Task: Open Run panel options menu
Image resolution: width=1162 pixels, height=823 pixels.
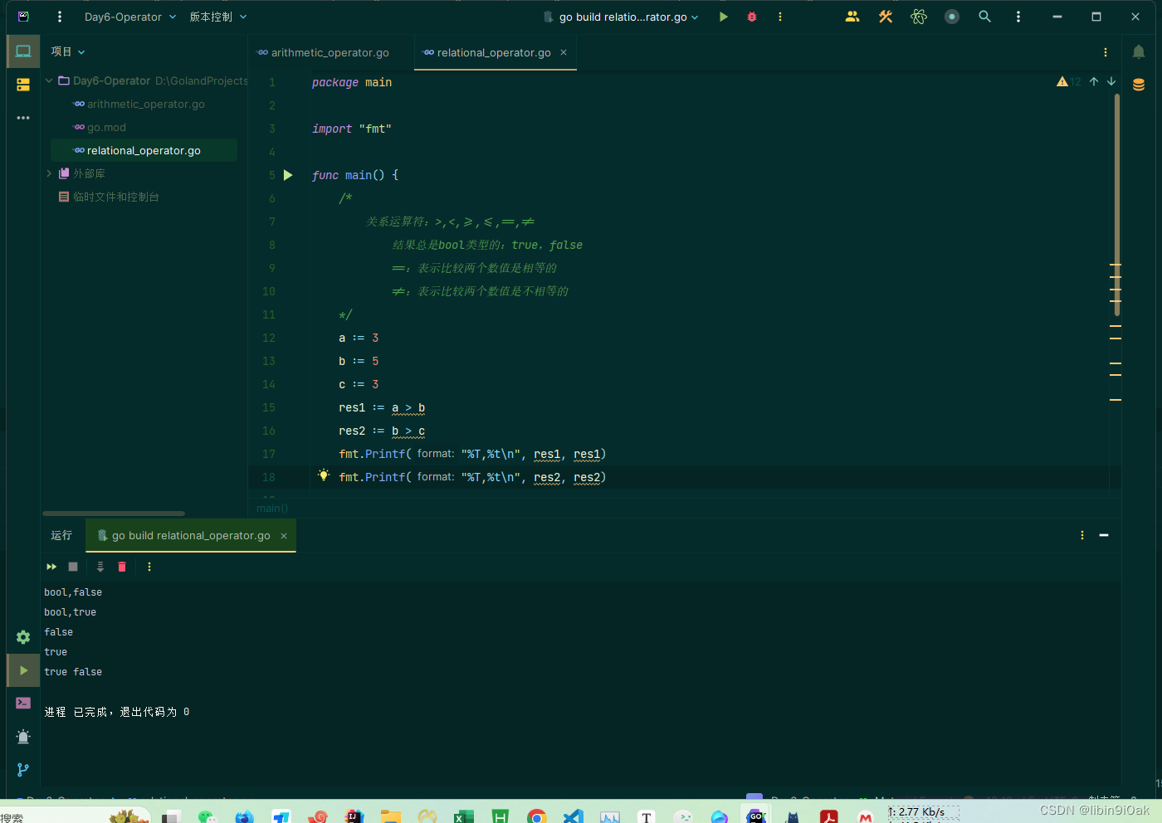Action: [x=1082, y=535]
